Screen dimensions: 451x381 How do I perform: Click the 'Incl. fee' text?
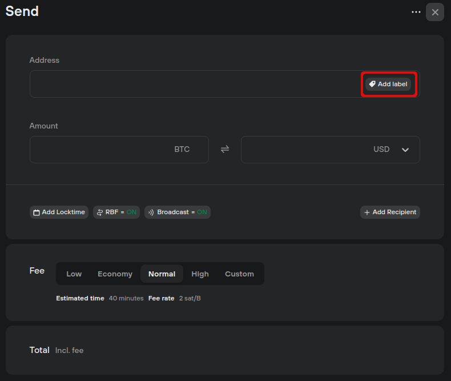click(x=69, y=350)
